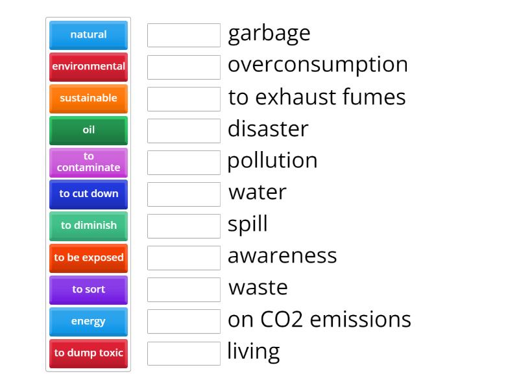This screenshot has width=519, height=389.
Task: Choose the green 'oil' tile
Action: [88, 130]
